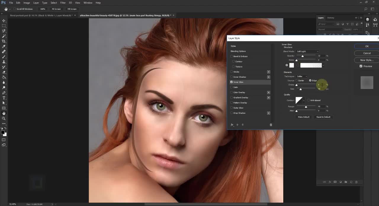Image resolution: width=379 pixels, height=206 pixels.
Task: Click the white glow color swatch
Action: (x=292, y=65)
